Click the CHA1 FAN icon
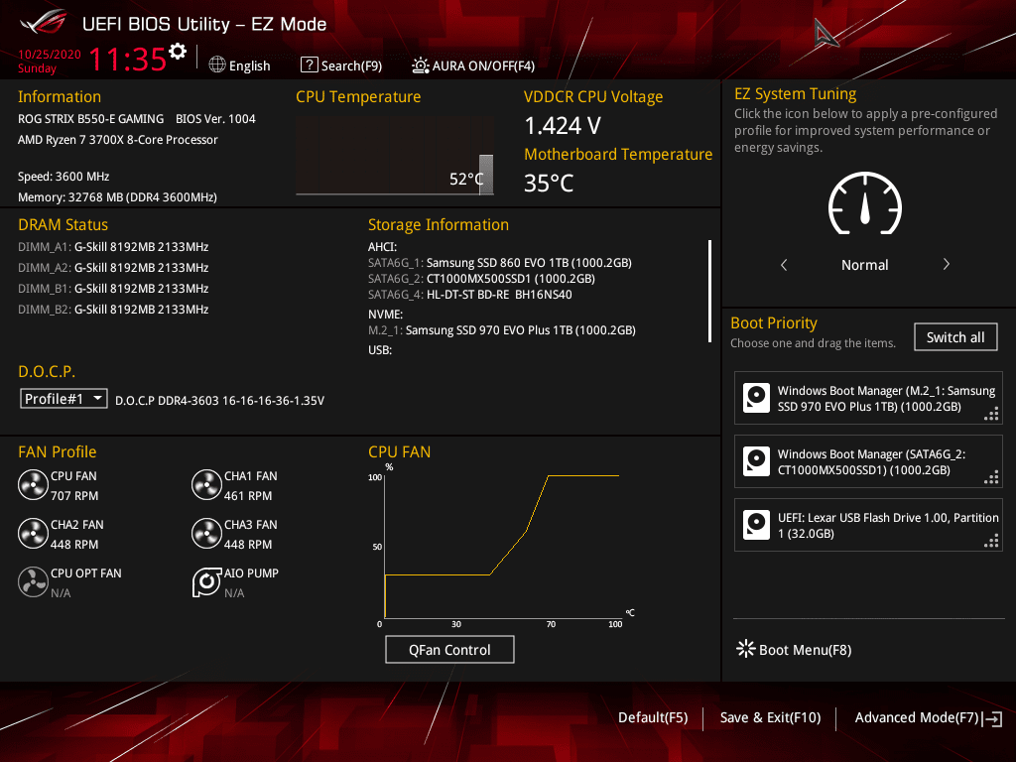The width and height of the screenshot is (1016, 762). point(206,484)
